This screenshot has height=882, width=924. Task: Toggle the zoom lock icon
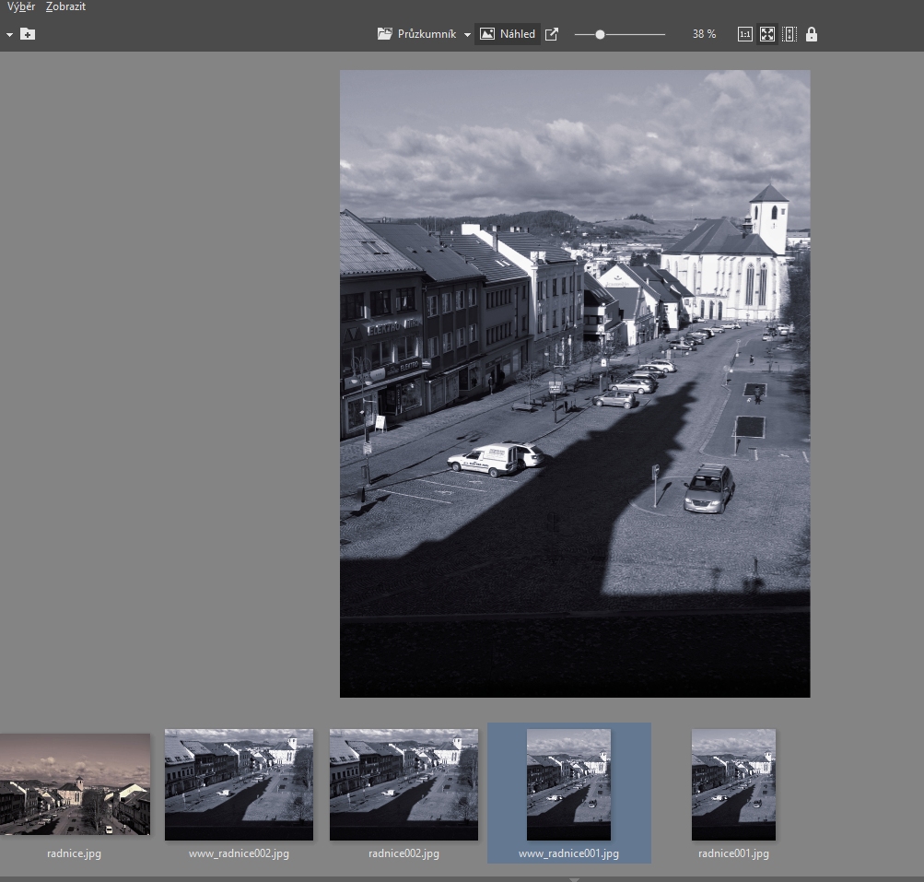pos(812,34)
